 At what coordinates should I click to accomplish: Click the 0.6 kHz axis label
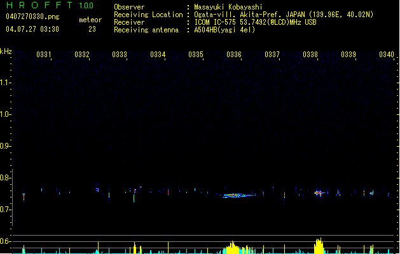(5, 241)
